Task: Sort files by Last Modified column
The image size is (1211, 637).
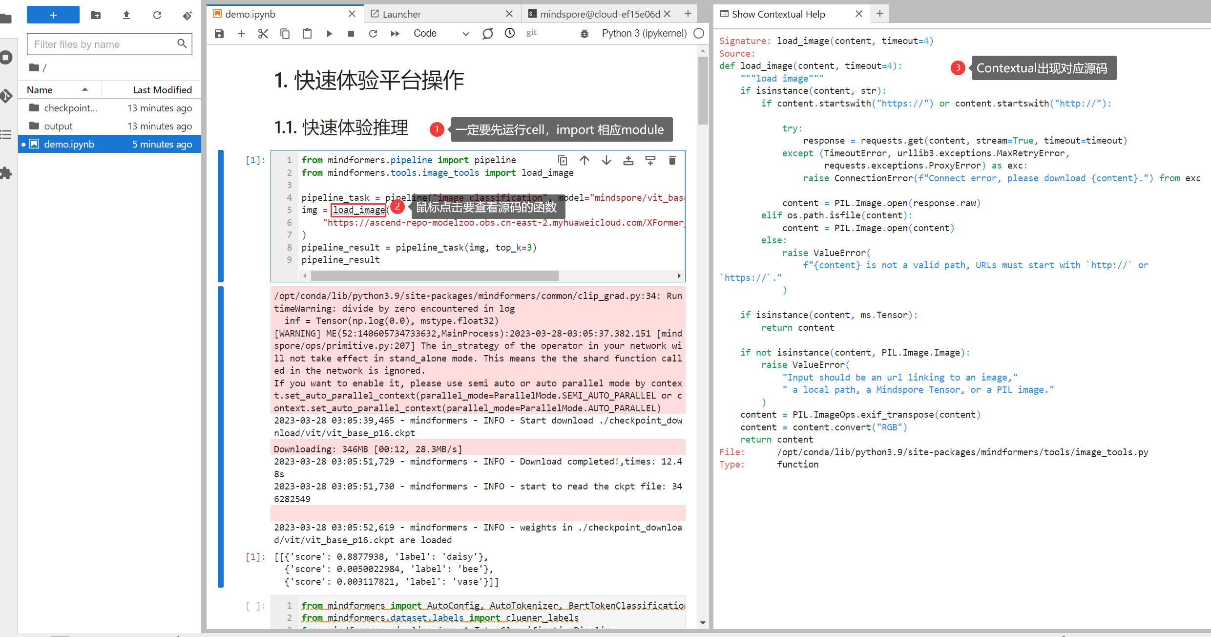Action: coord(162,90)
